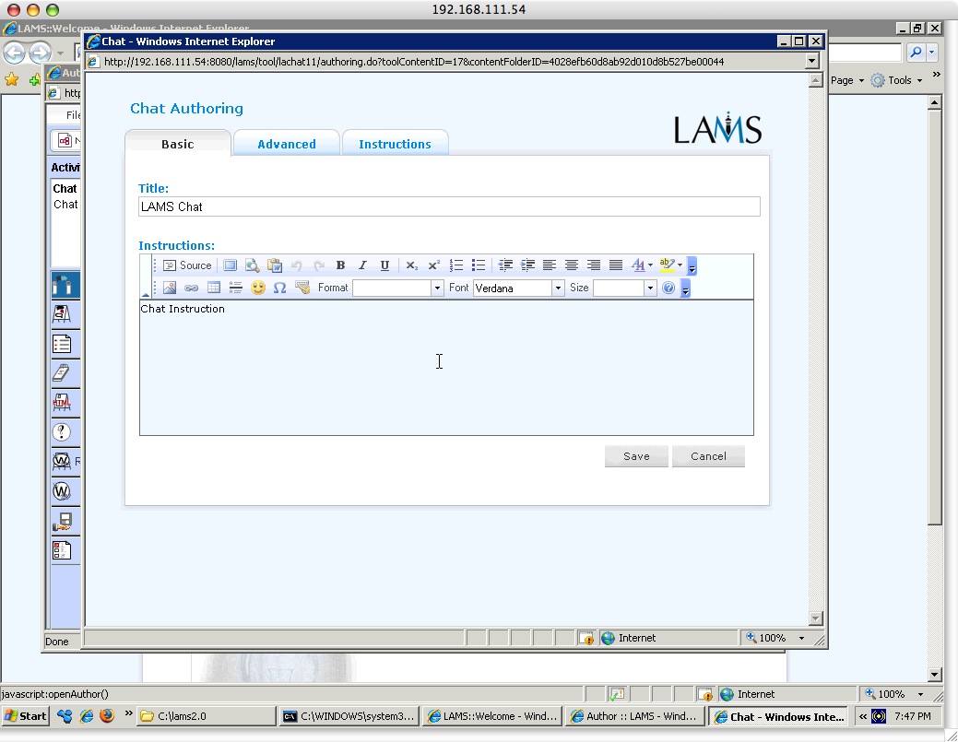
Task: Click the underline formatting icon
Action: point(384,265)
